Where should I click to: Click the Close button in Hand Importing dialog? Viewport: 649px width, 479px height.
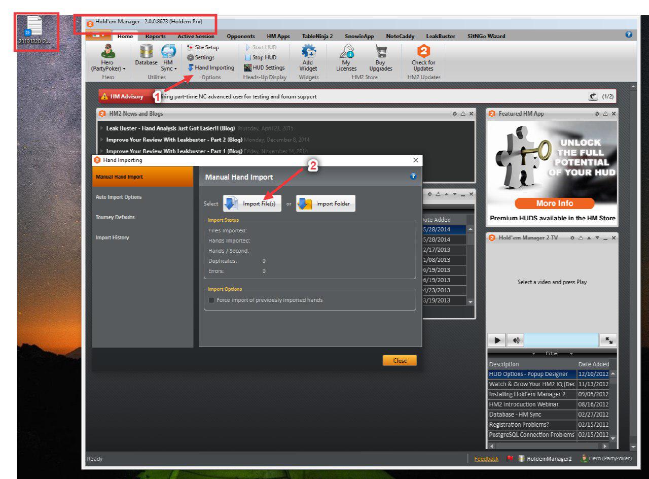coord(400,360)
